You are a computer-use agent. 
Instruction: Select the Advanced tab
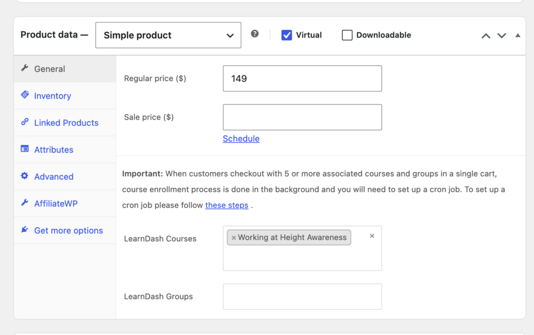pos(65,177)
